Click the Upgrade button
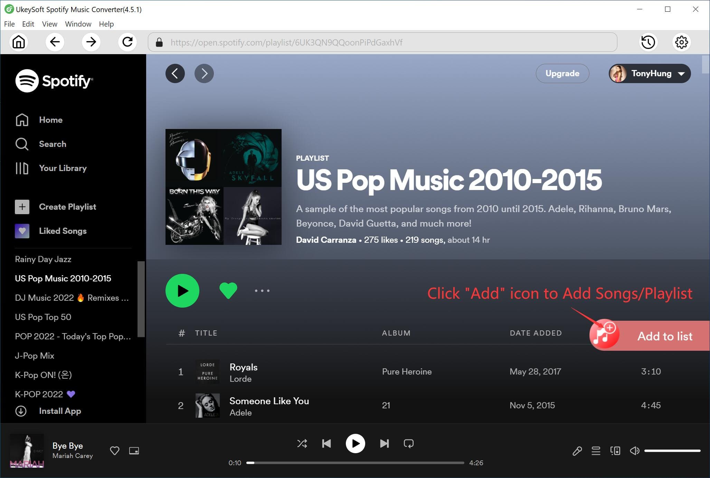 tap(561, 73)
